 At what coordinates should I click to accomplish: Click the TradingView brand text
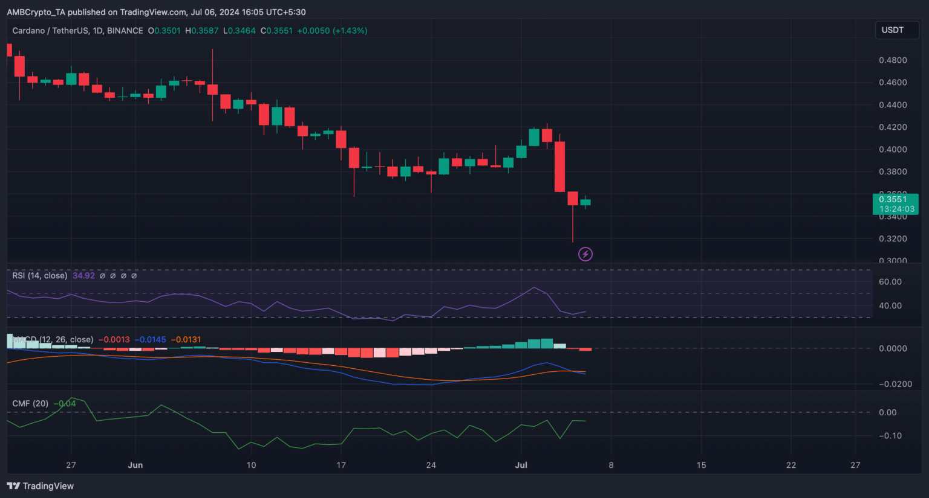coord(48,486)
